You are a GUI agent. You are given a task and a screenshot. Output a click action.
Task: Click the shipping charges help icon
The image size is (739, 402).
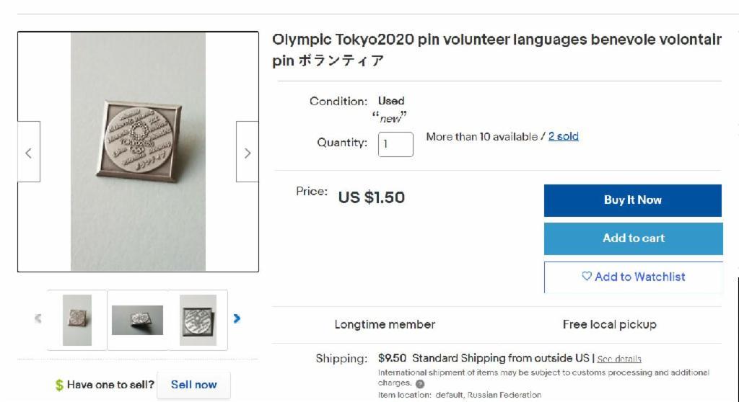tap(420, 384)
